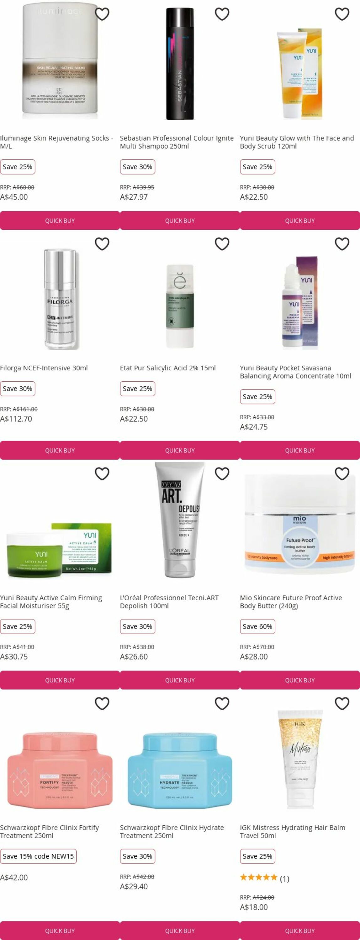The image size is (360, 940).
Task: Click heart icon on Sebastian Colour Ignite Shampoo
Action: (x=222, y=14)
